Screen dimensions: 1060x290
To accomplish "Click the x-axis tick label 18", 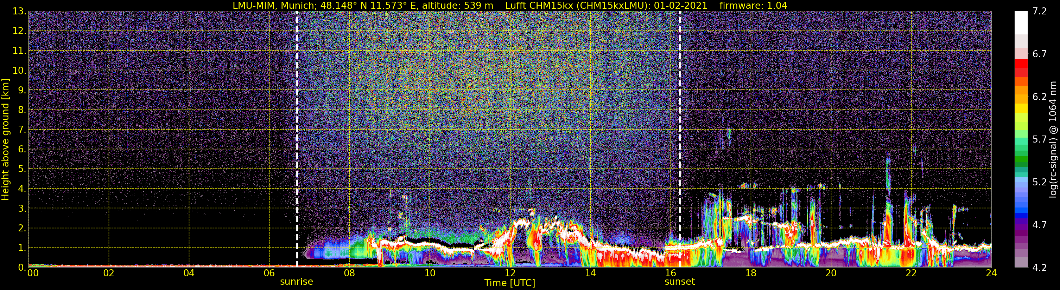I will point(750,273).
